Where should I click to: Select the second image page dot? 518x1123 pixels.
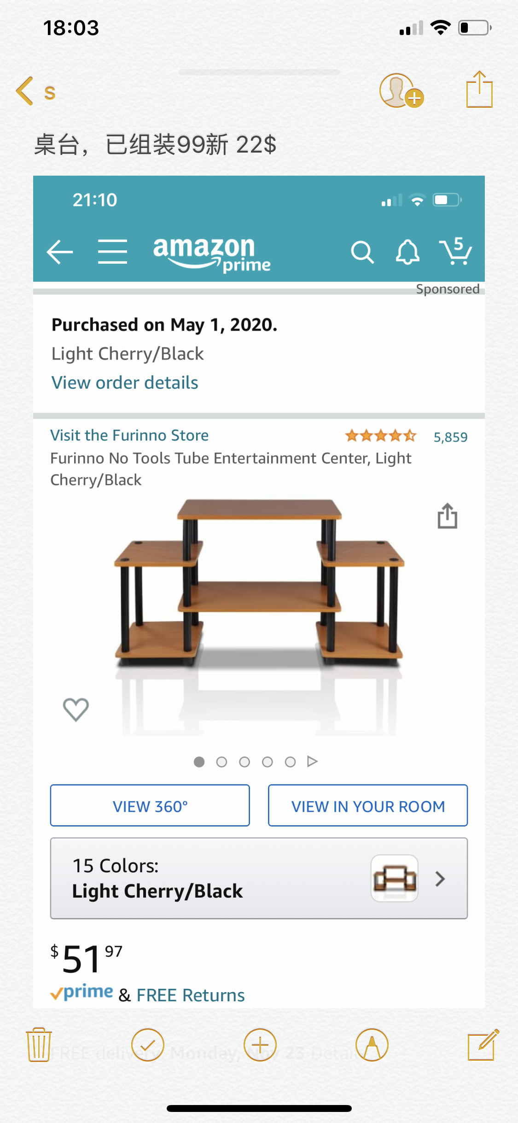221,762
